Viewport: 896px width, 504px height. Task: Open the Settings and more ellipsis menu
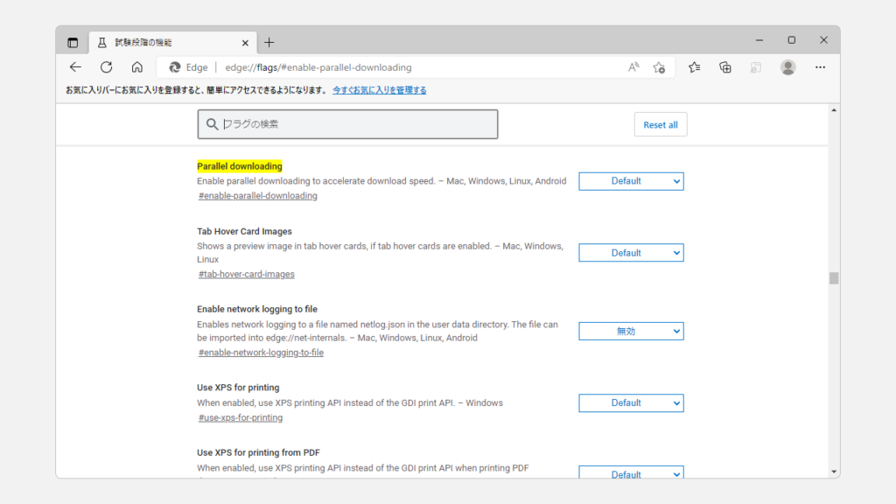click(x=820, y=67)
